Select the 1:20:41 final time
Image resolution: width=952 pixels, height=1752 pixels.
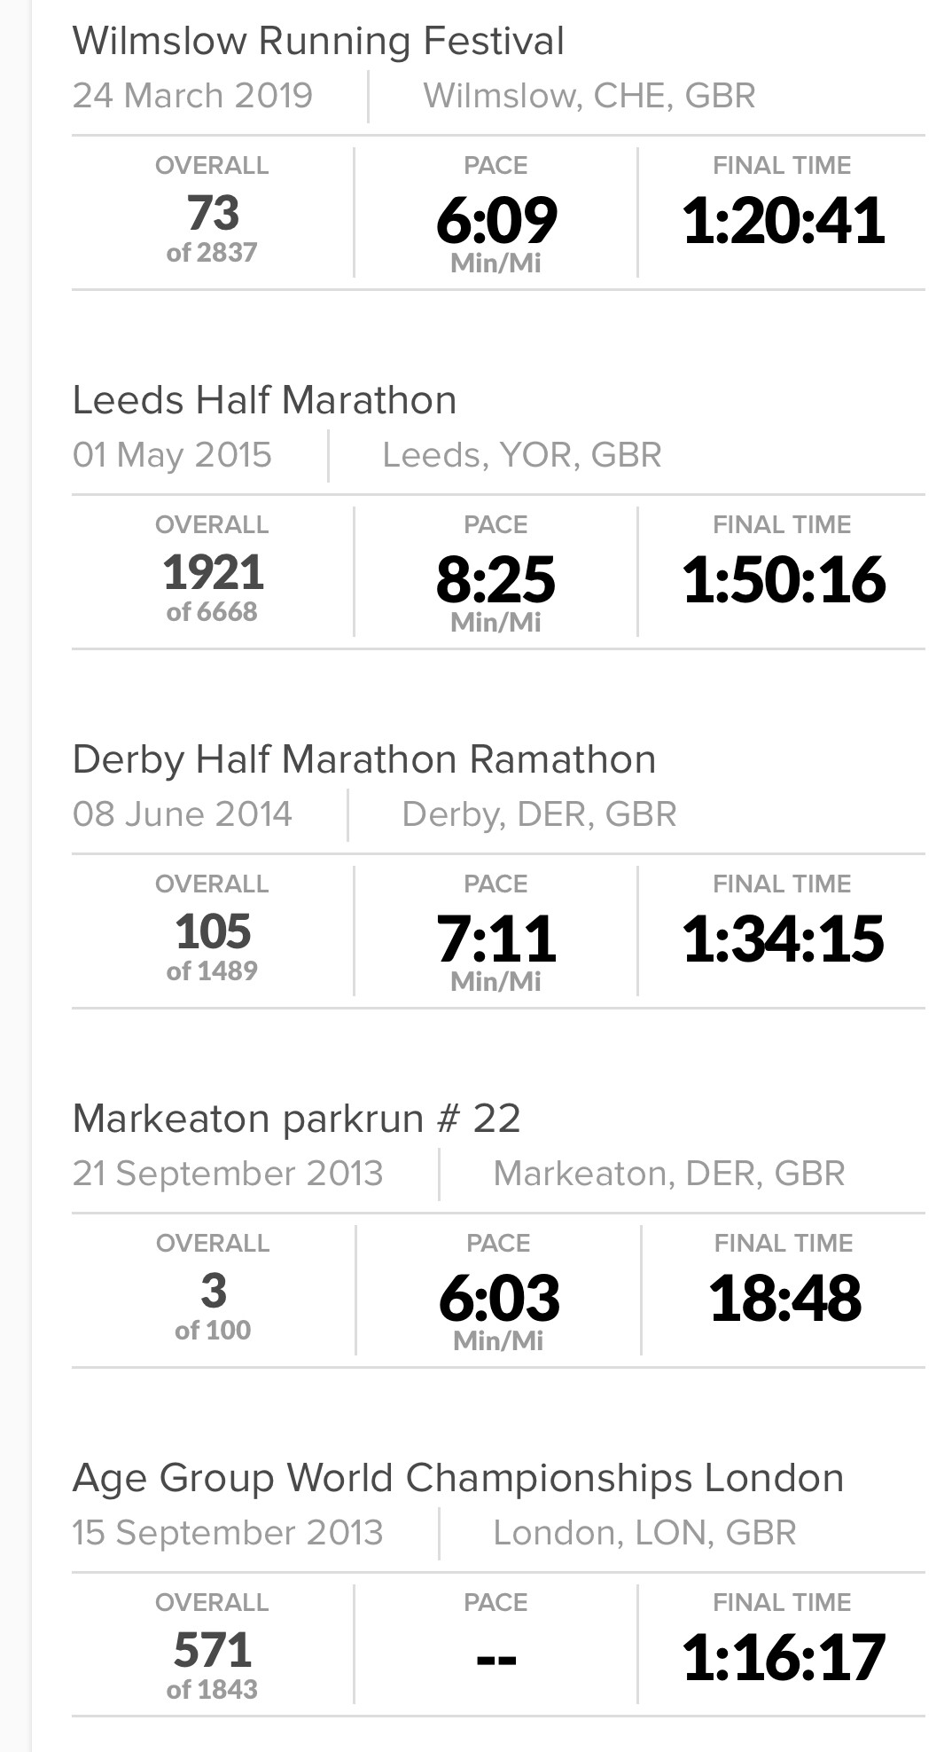pyautogui.click(x=783, y=220)
